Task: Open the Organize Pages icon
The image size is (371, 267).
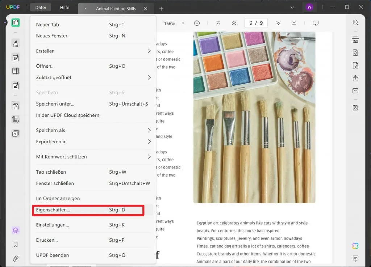Action: (16, 106)
